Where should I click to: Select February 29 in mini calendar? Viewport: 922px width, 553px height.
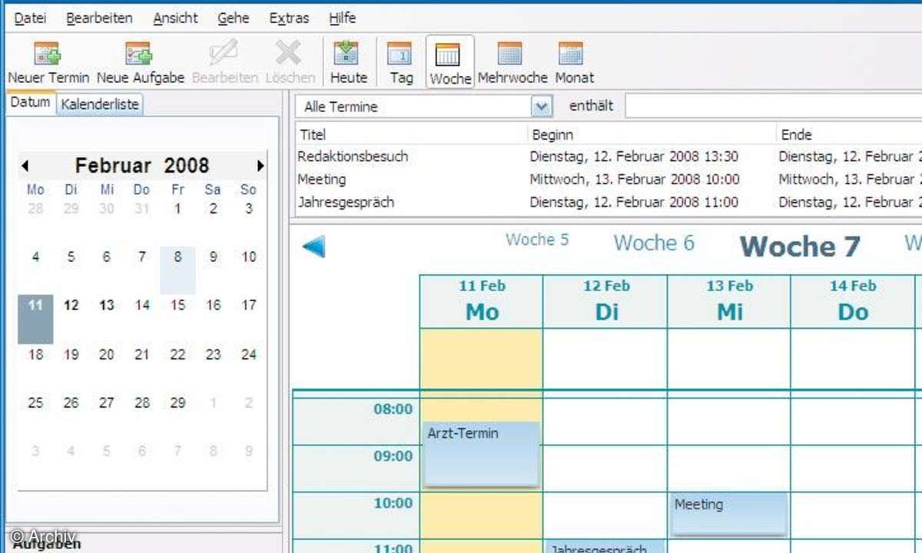click(x=177, y=402)
